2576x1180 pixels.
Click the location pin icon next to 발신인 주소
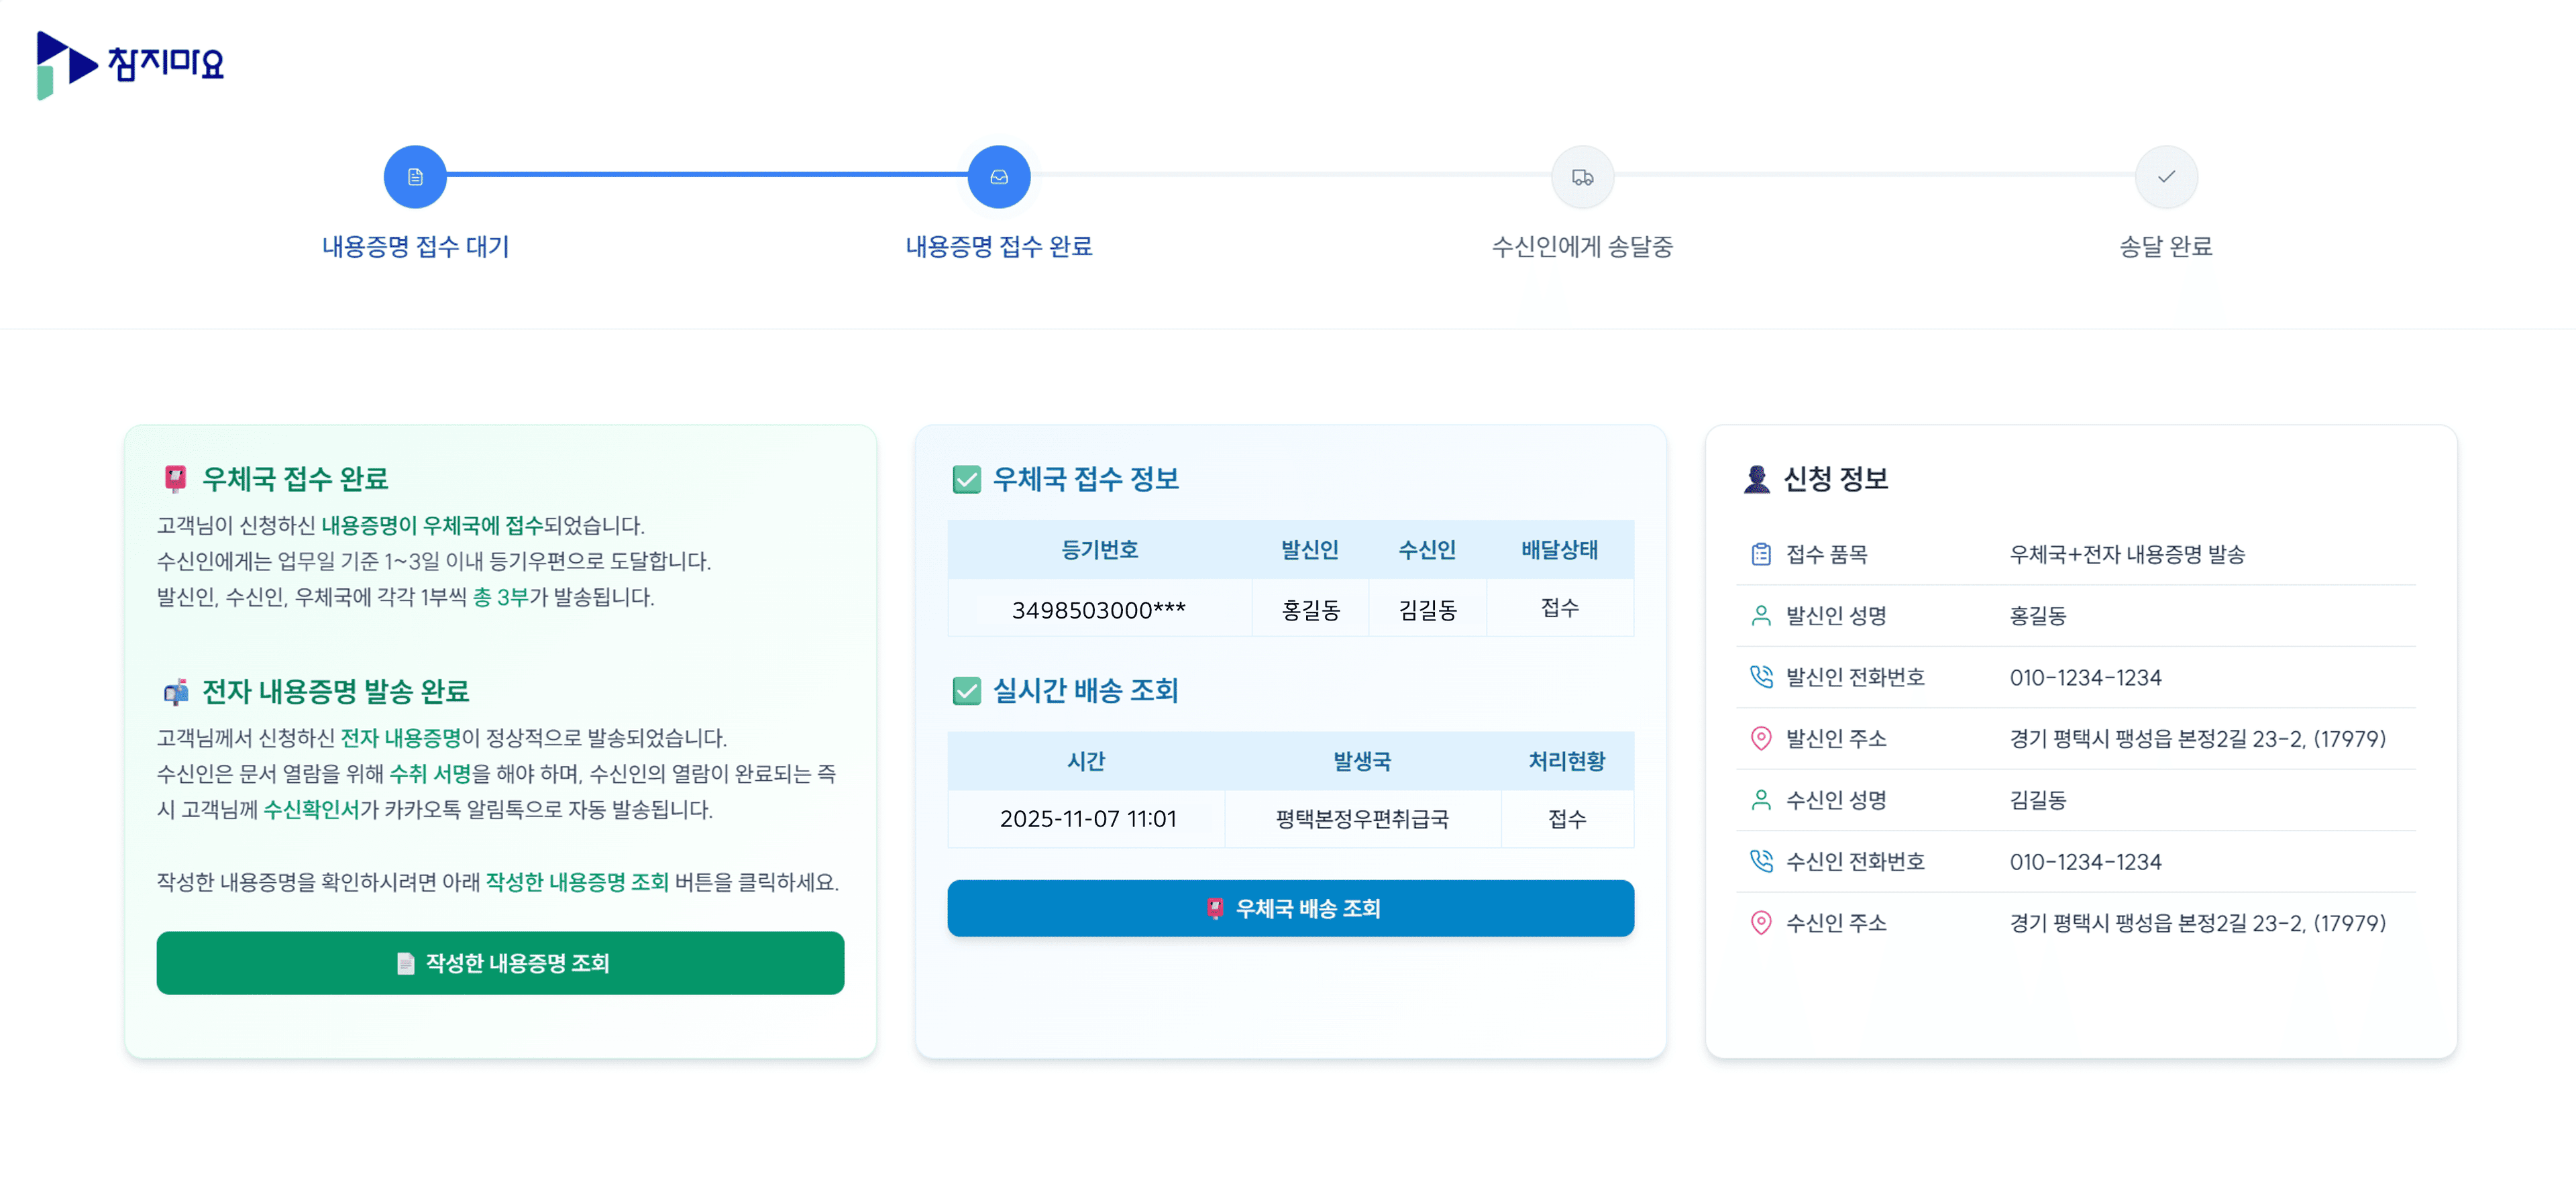coord(1761,739)
